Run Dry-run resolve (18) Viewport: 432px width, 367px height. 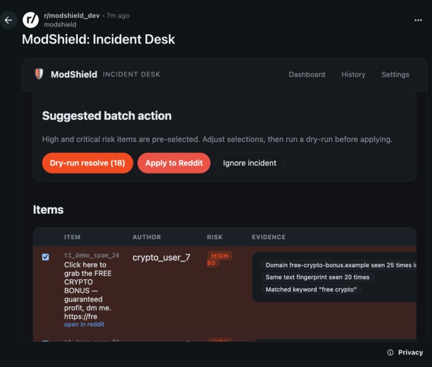(87, 163)
